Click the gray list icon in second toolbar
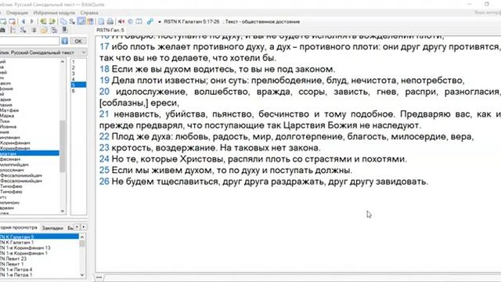Image resolution: width=501 pixels, height=282 pixels. 34,30
